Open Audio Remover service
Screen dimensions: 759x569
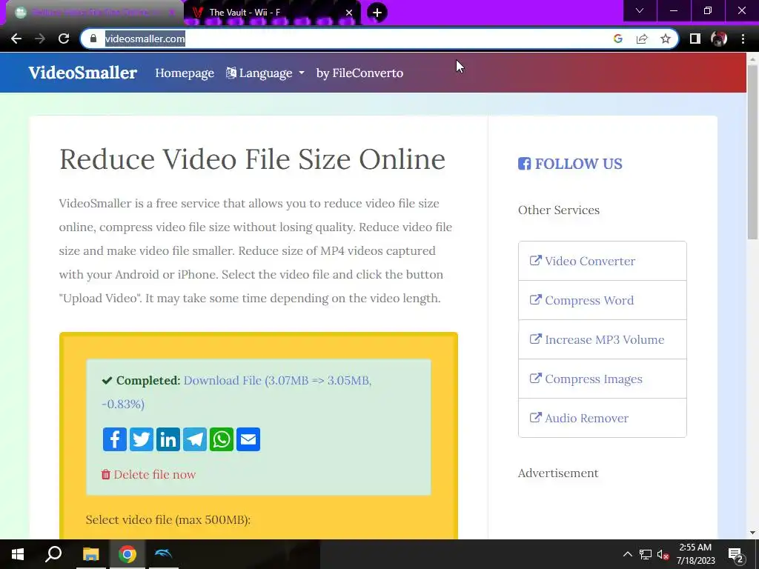pos(602,418)
